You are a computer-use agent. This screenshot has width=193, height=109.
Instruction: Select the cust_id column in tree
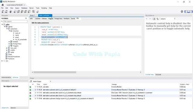pyautogui.click(x=17, y=33)
